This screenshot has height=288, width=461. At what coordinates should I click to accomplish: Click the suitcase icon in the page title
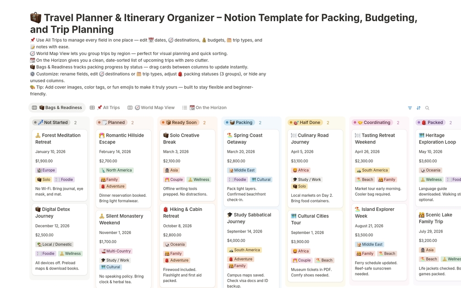36,18
